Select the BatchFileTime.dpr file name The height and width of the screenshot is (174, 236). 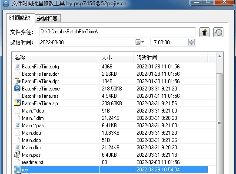[x=40, y=81]
